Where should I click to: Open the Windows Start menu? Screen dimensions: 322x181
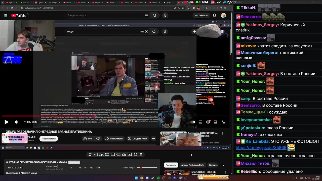[x=136, y=178]
